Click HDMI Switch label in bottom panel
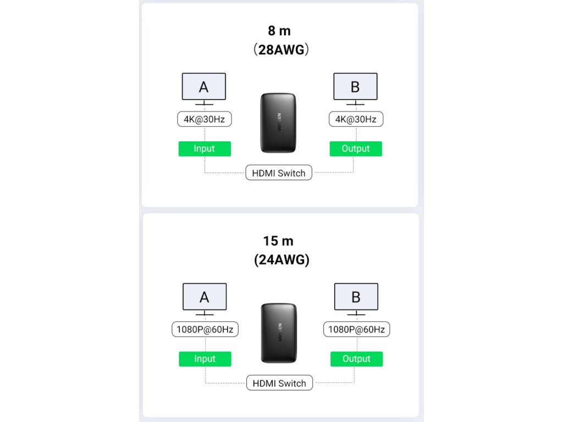 279,383
